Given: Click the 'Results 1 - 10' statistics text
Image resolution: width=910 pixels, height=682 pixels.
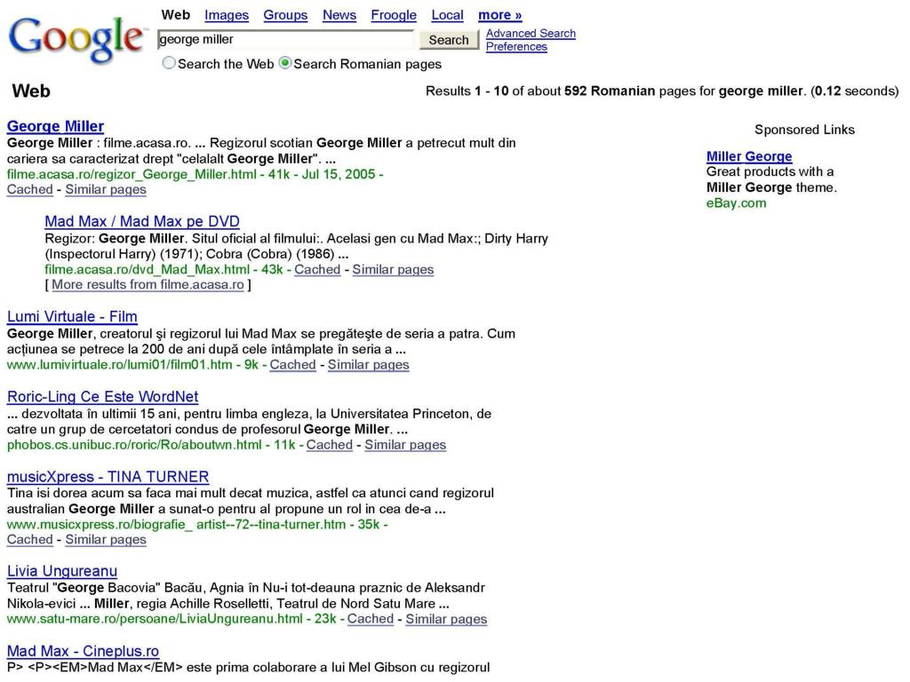Looking at the screenshot, I should click(661, 91).
